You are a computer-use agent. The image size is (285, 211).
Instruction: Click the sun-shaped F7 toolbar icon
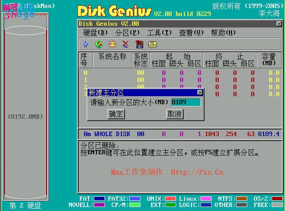112,44
